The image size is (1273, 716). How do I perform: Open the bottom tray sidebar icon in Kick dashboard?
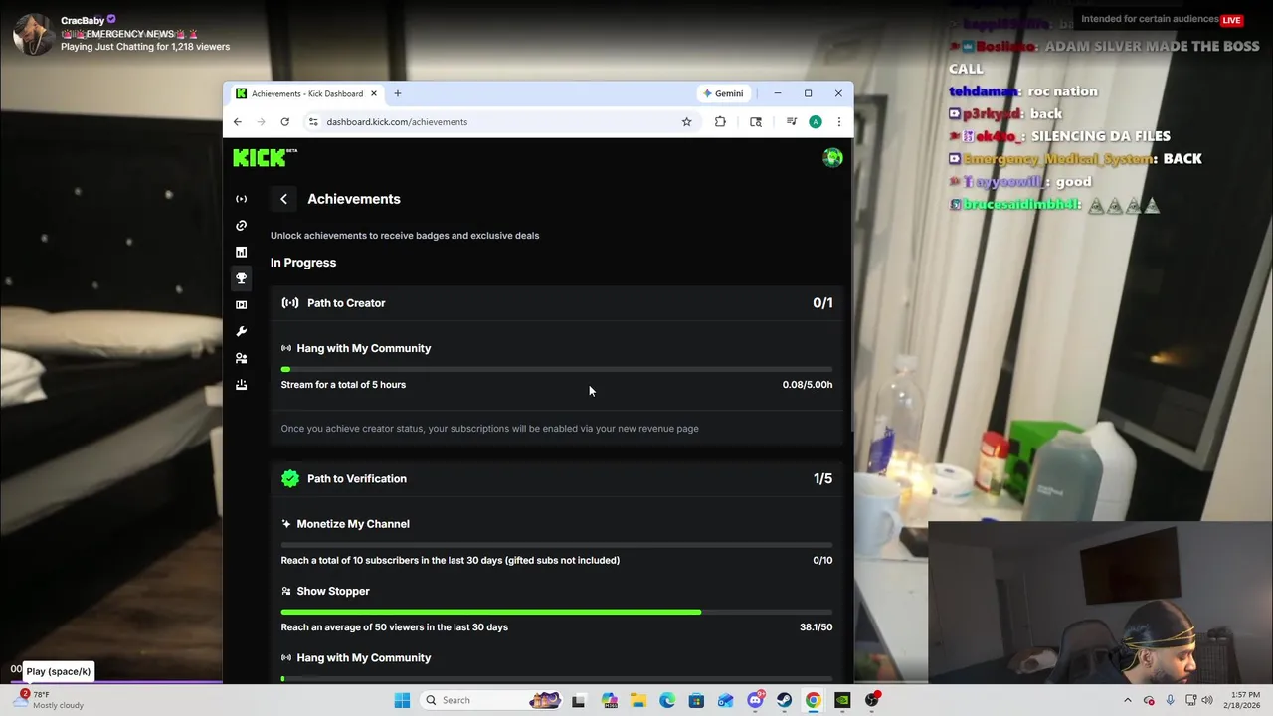pos(241,385)
